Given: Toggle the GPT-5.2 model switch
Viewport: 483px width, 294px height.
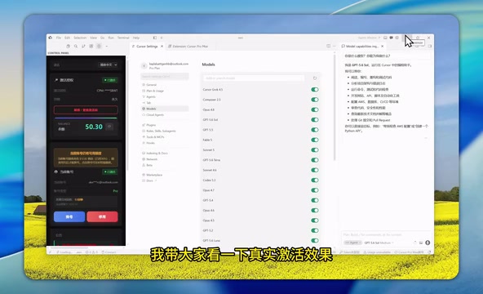Looking at the screenshot, I should [314, 230].
